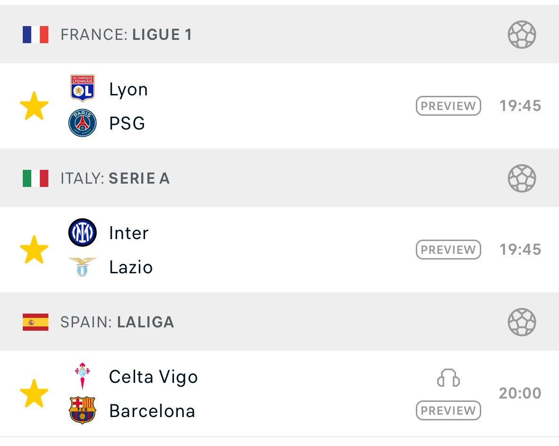Collapse the LaLiga section via football icon
The height and width of the screenshot is (446, 559).
click(x=522, y=322)
